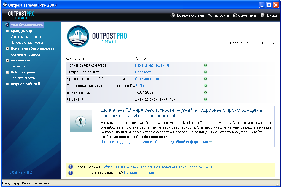The height and width of the screenshot is (188, 281).
Task: Open Используемые порты
Action: click(27, 43)
